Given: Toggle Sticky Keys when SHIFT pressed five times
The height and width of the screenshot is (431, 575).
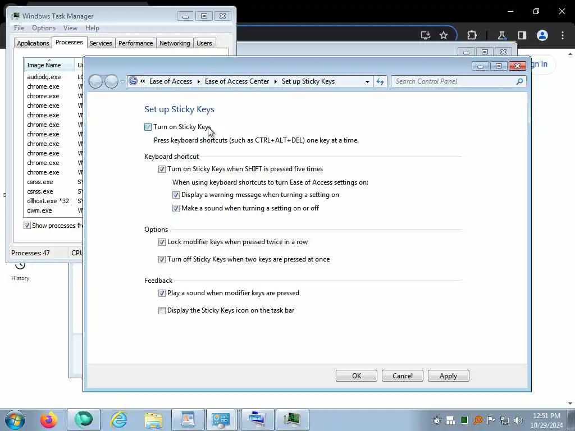Looking at the screenshot, I should point(162,169).
